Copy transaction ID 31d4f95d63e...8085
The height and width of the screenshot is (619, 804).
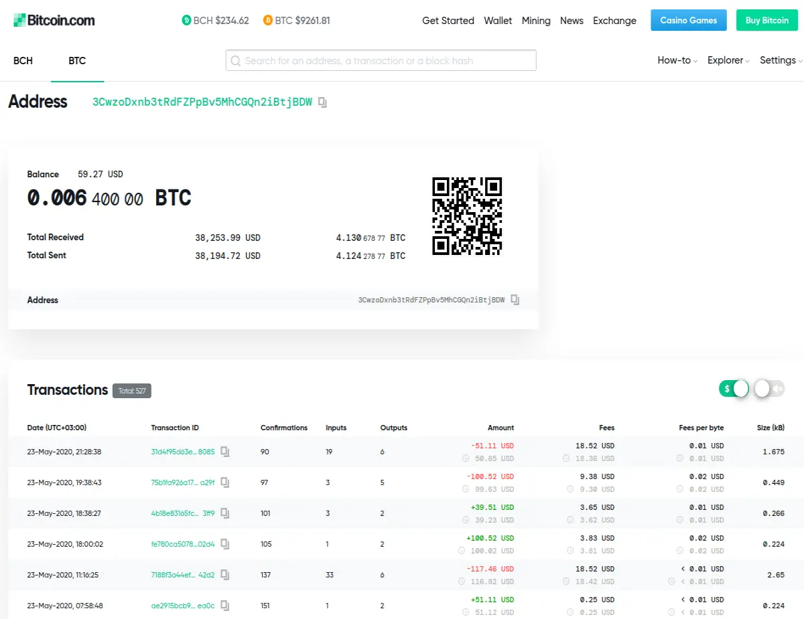[x=225, y=452]
